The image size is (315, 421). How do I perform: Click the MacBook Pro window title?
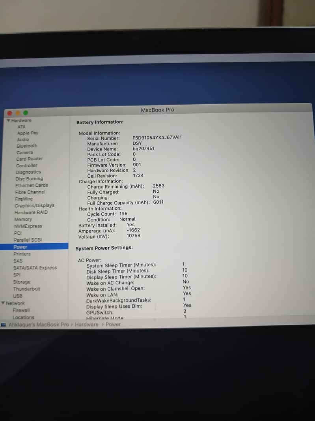click(x=157, y=110)
